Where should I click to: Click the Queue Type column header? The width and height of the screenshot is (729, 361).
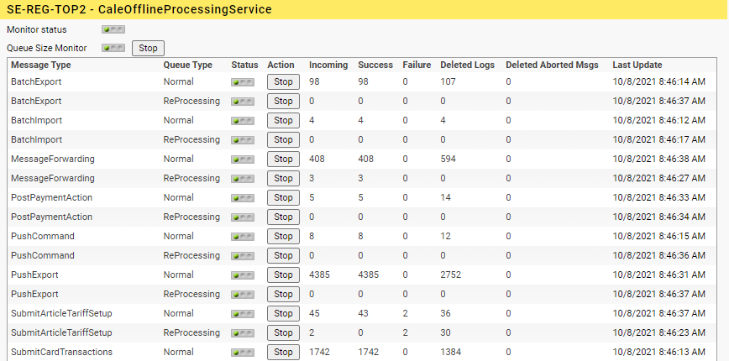coord(188,65)
